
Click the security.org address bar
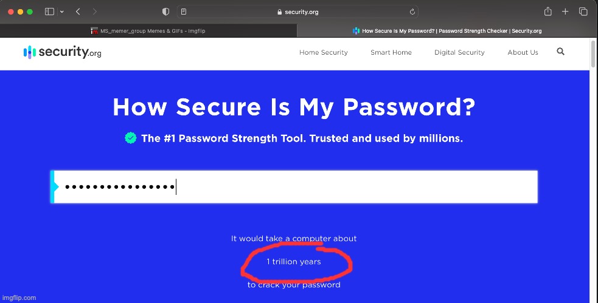coord(297,12)
